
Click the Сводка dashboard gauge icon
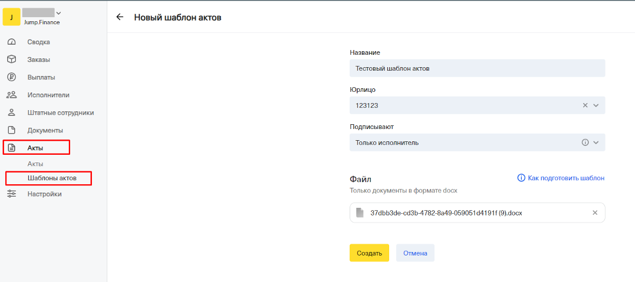[x=11, y=42]
